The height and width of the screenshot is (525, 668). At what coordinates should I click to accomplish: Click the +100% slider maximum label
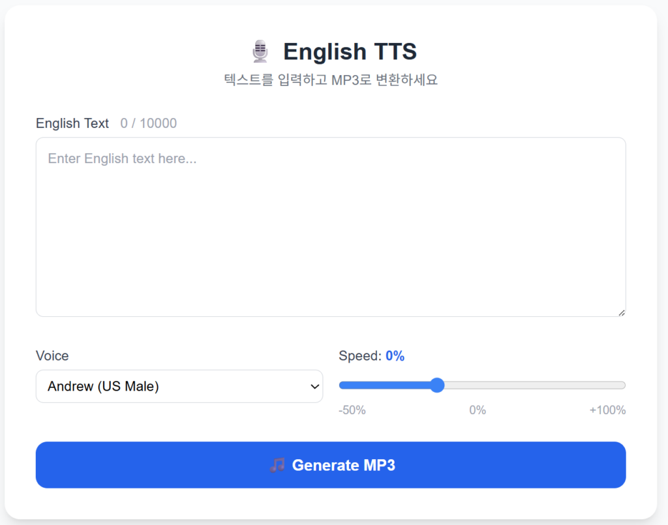[607, 410]
